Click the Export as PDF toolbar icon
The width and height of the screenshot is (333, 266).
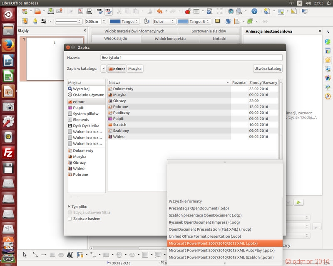[80, 11]
